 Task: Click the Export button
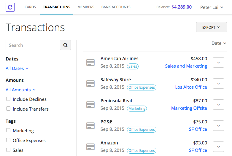click(211, 27)
